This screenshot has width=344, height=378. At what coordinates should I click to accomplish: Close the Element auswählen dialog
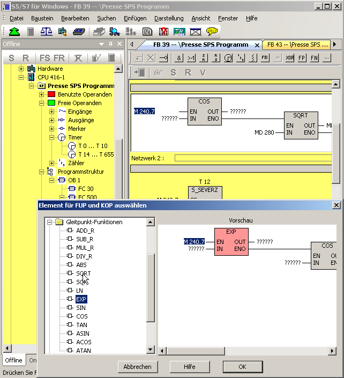(x=336, y=205)
